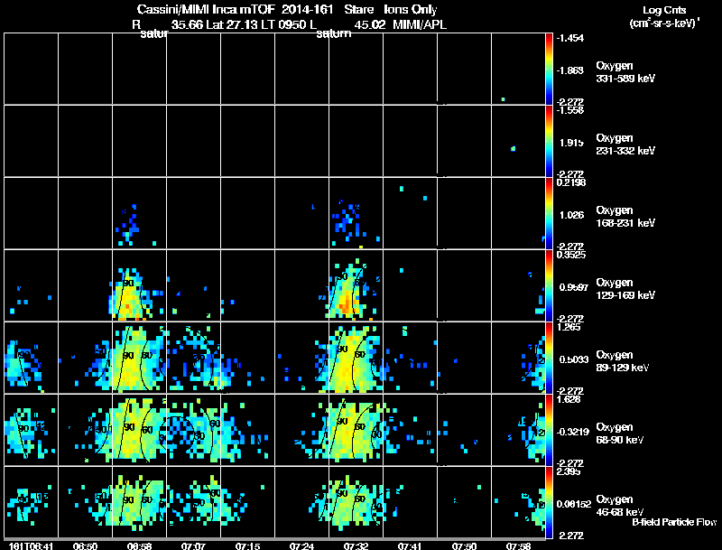
Task: Select the 'Oxygen 46-68 keV' row label
Action: [x=620, y=506]
